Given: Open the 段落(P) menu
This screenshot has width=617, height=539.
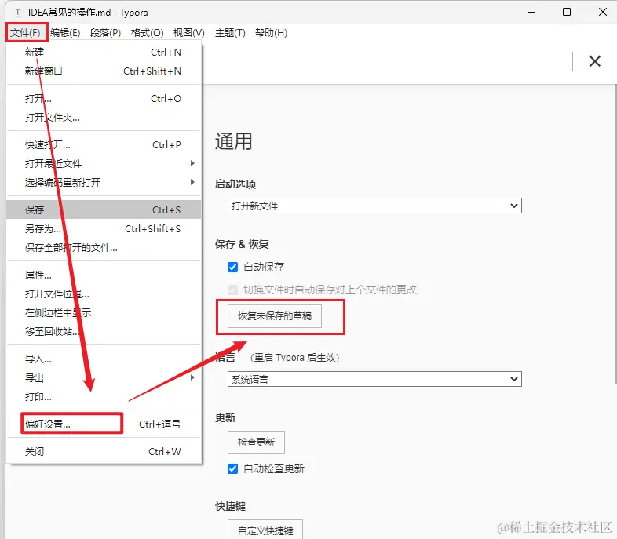Looking at the screenshot, I should 105,33.
